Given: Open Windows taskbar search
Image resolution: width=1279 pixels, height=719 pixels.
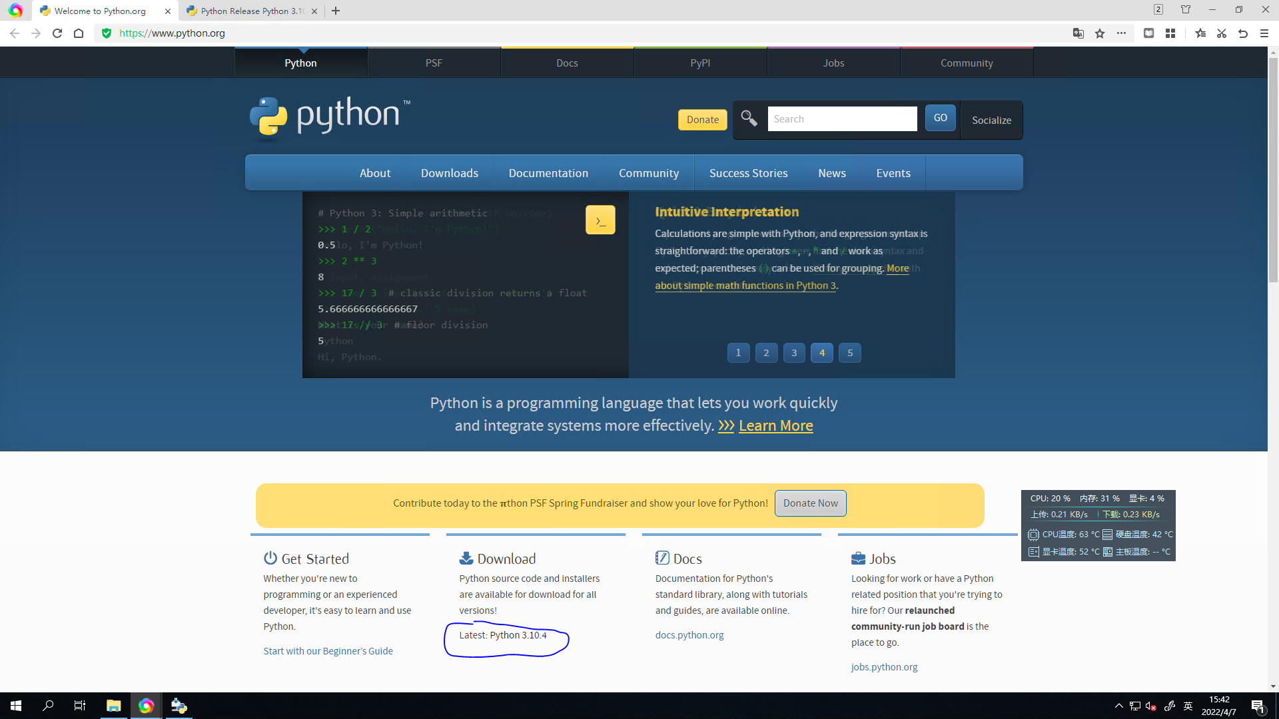Looking at the screenshot, I should [48, 706].
